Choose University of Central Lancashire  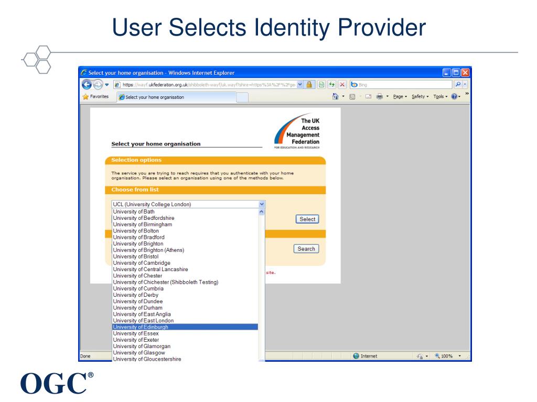185,270
